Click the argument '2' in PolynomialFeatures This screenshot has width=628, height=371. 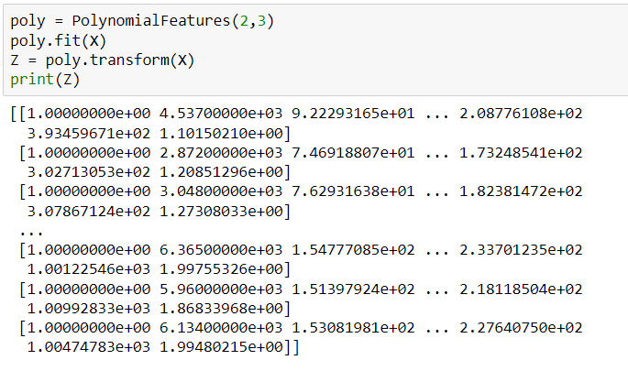coord(244,21)
